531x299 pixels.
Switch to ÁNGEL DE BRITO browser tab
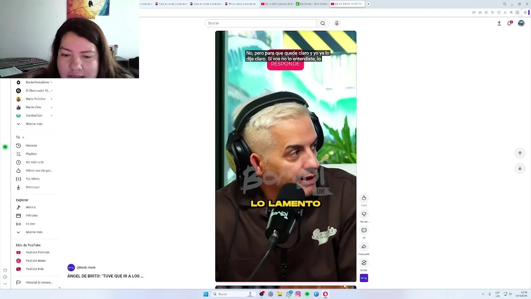point(347,4)
